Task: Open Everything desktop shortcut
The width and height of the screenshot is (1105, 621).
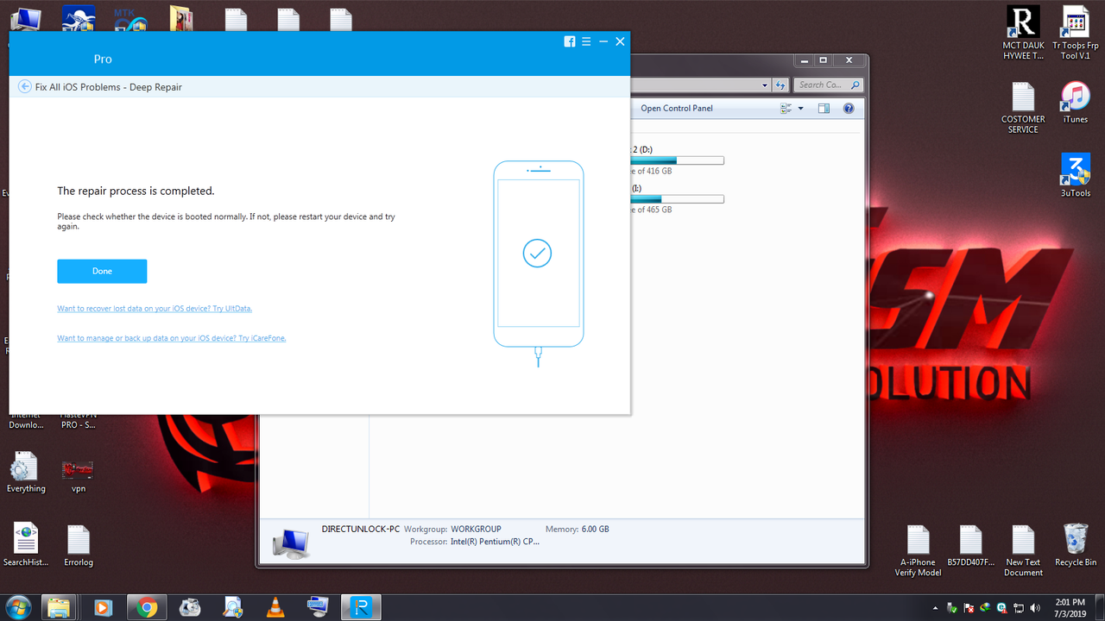Action: click(26, 473)
